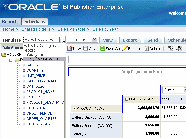Image resolution: width=186 pixels, height=138 pixels.
Task: Click the ROWSET folder icon
Action: coord(4,55)
